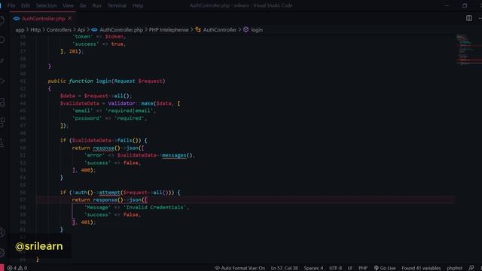482x271 pixels.
Task: Open Source Control in the activity bar
Action: [x=2, y=61]
